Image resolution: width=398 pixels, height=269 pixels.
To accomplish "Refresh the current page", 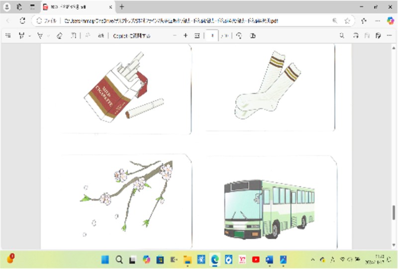I will pos(22,21).
